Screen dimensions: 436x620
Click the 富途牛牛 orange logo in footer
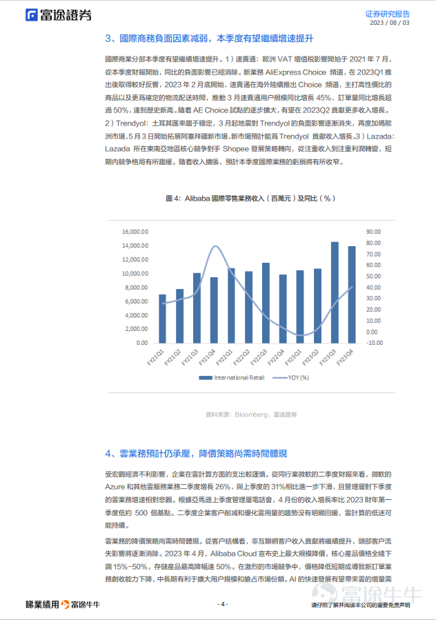(x=66, y=604)
